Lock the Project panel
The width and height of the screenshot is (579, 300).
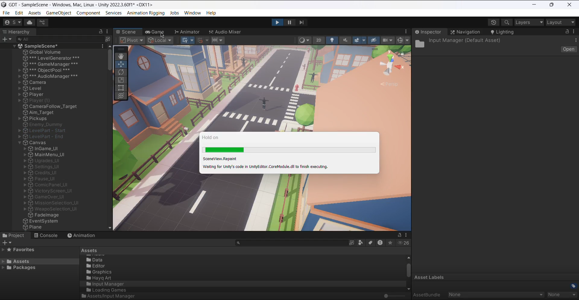click(x=400, y=235)
